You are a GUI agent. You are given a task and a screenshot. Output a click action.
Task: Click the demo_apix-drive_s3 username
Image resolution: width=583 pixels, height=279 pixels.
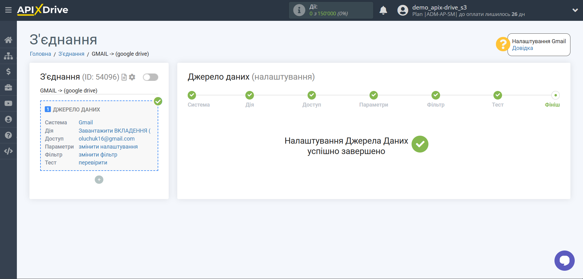click(439, 7)
